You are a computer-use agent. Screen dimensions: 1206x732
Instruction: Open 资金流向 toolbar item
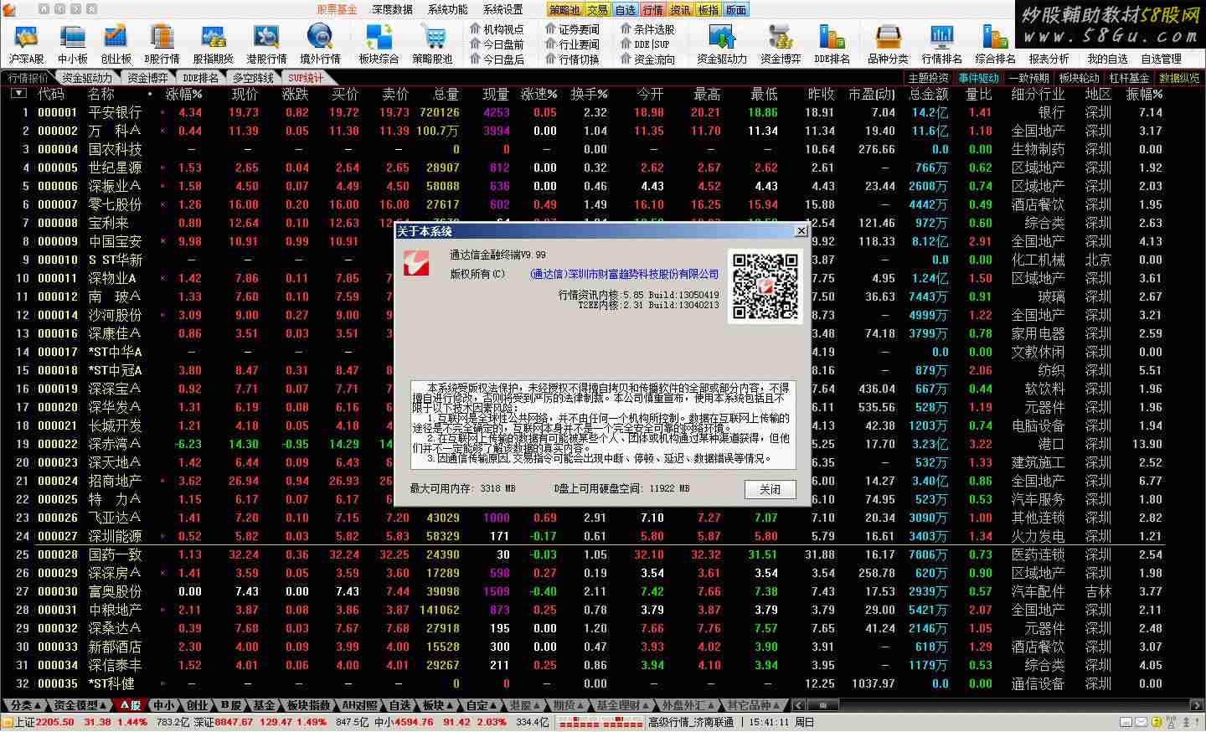(647, 59)
